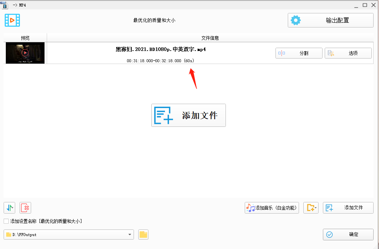Click the sort order arrows icon
This screenshot has height=249, width=379.
click(9, 208)
